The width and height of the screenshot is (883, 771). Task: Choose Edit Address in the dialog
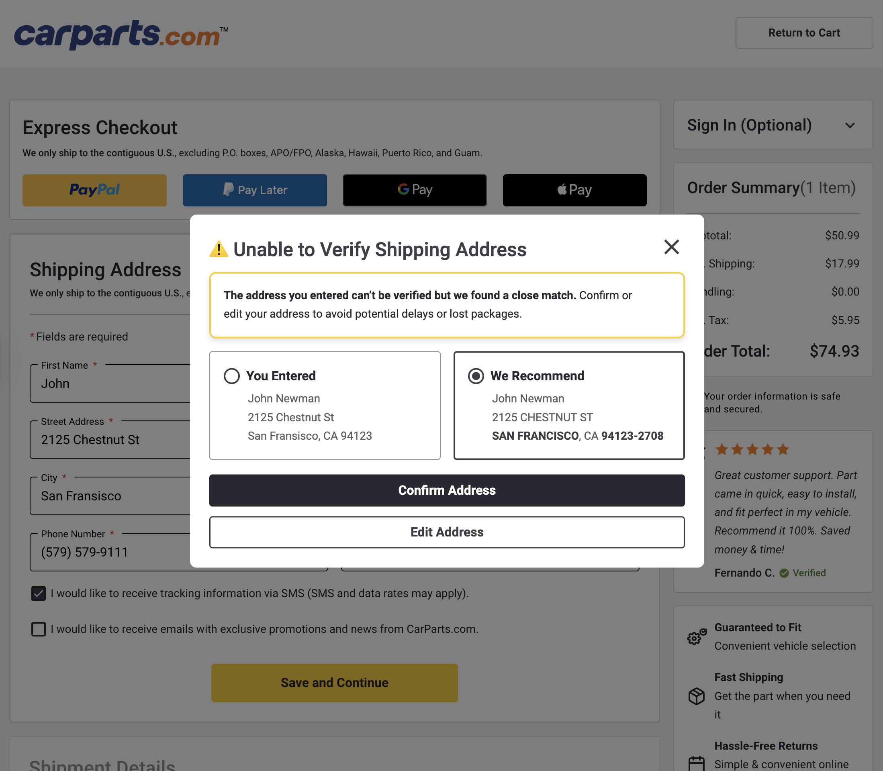(447, 532)
